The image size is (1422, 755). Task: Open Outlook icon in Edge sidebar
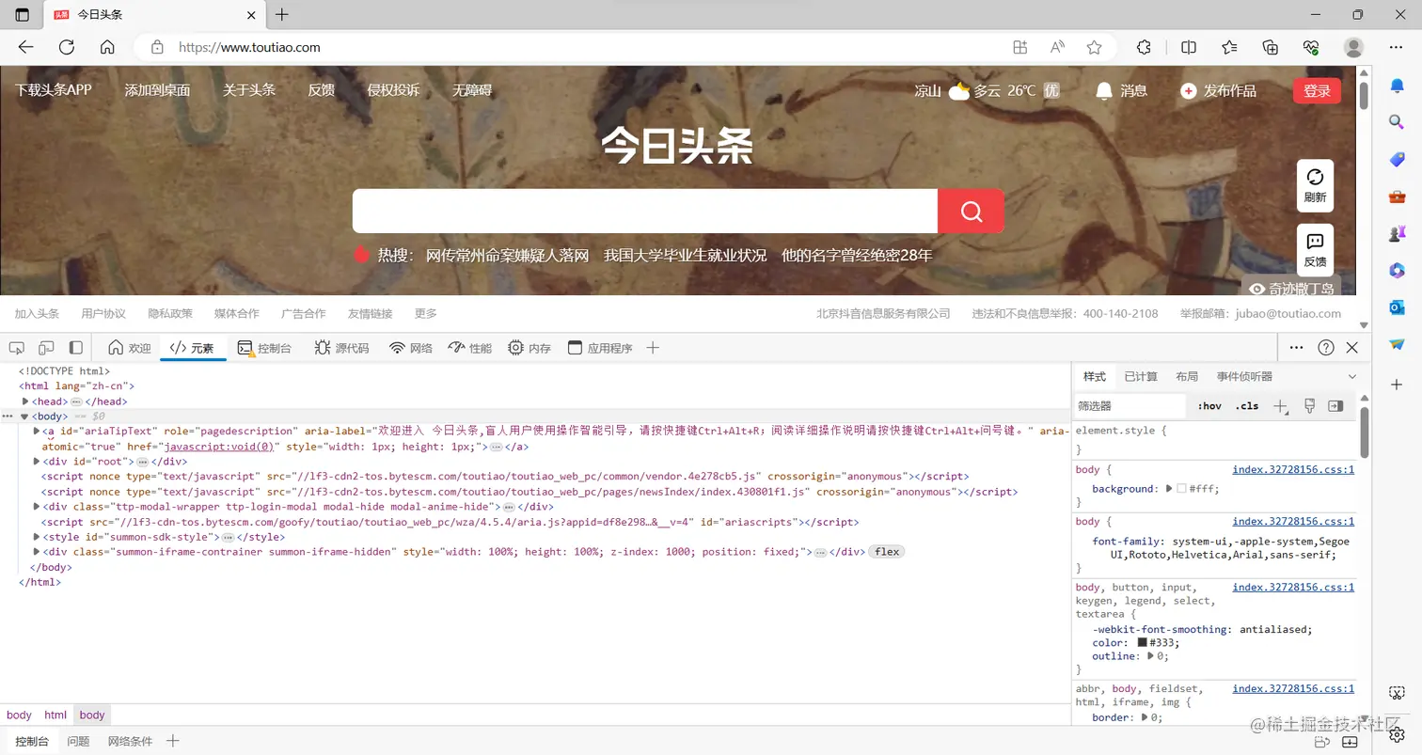point(1398,307)
